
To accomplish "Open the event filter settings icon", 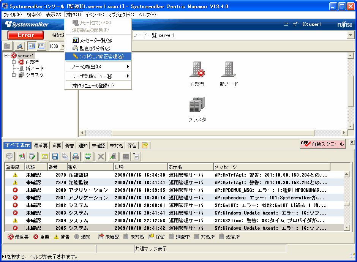I will coord(88,156).
